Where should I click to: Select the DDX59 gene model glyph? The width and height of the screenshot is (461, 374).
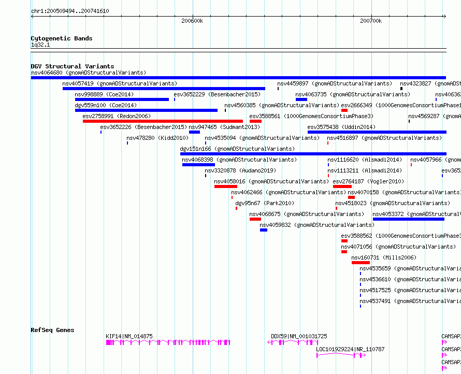[293, 342]
